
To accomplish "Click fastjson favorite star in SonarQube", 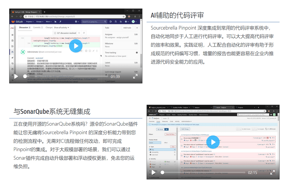I will pos(150,118).
